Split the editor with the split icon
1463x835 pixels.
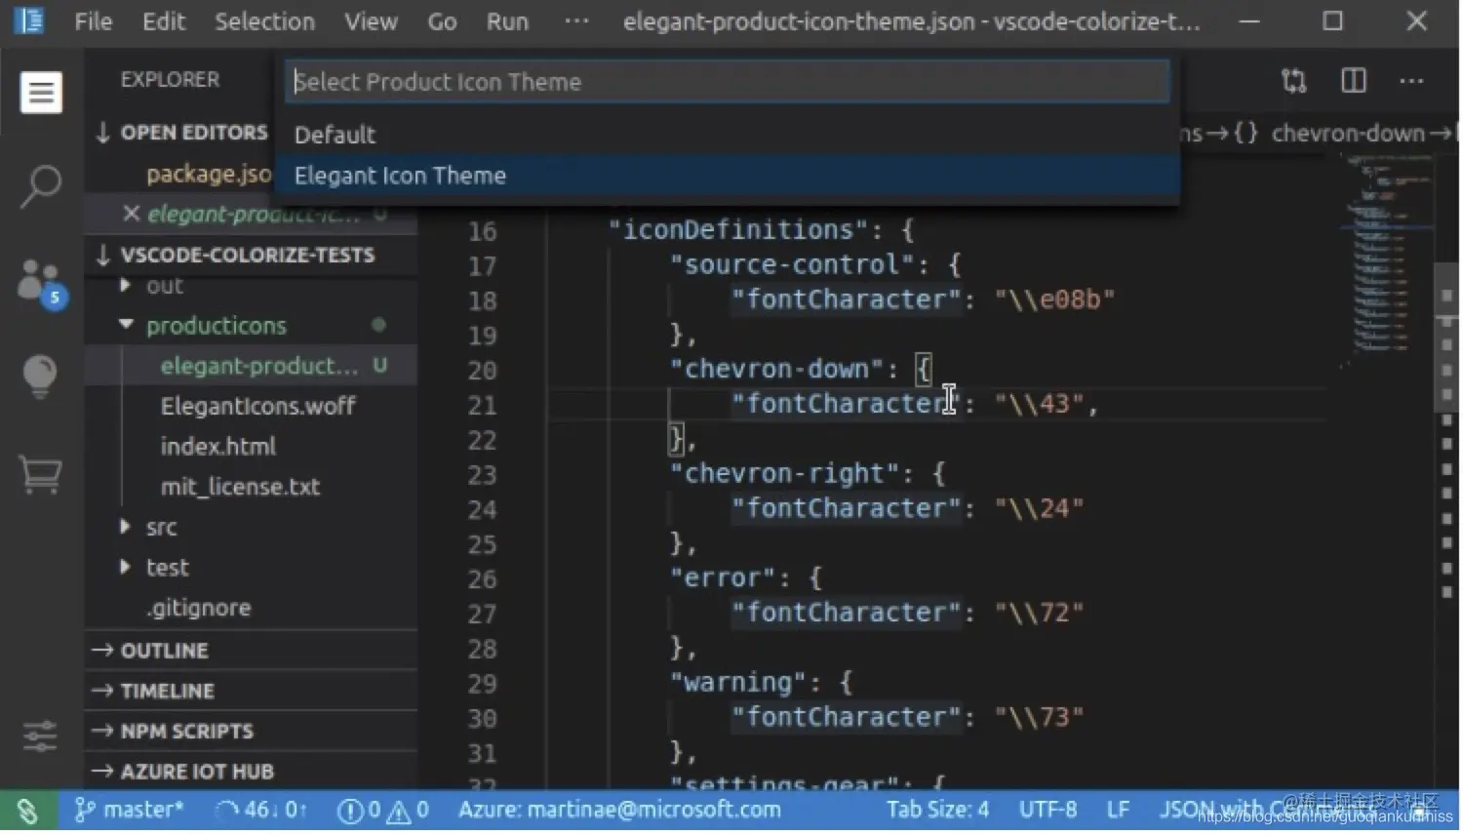click(x=1354, y=81)
